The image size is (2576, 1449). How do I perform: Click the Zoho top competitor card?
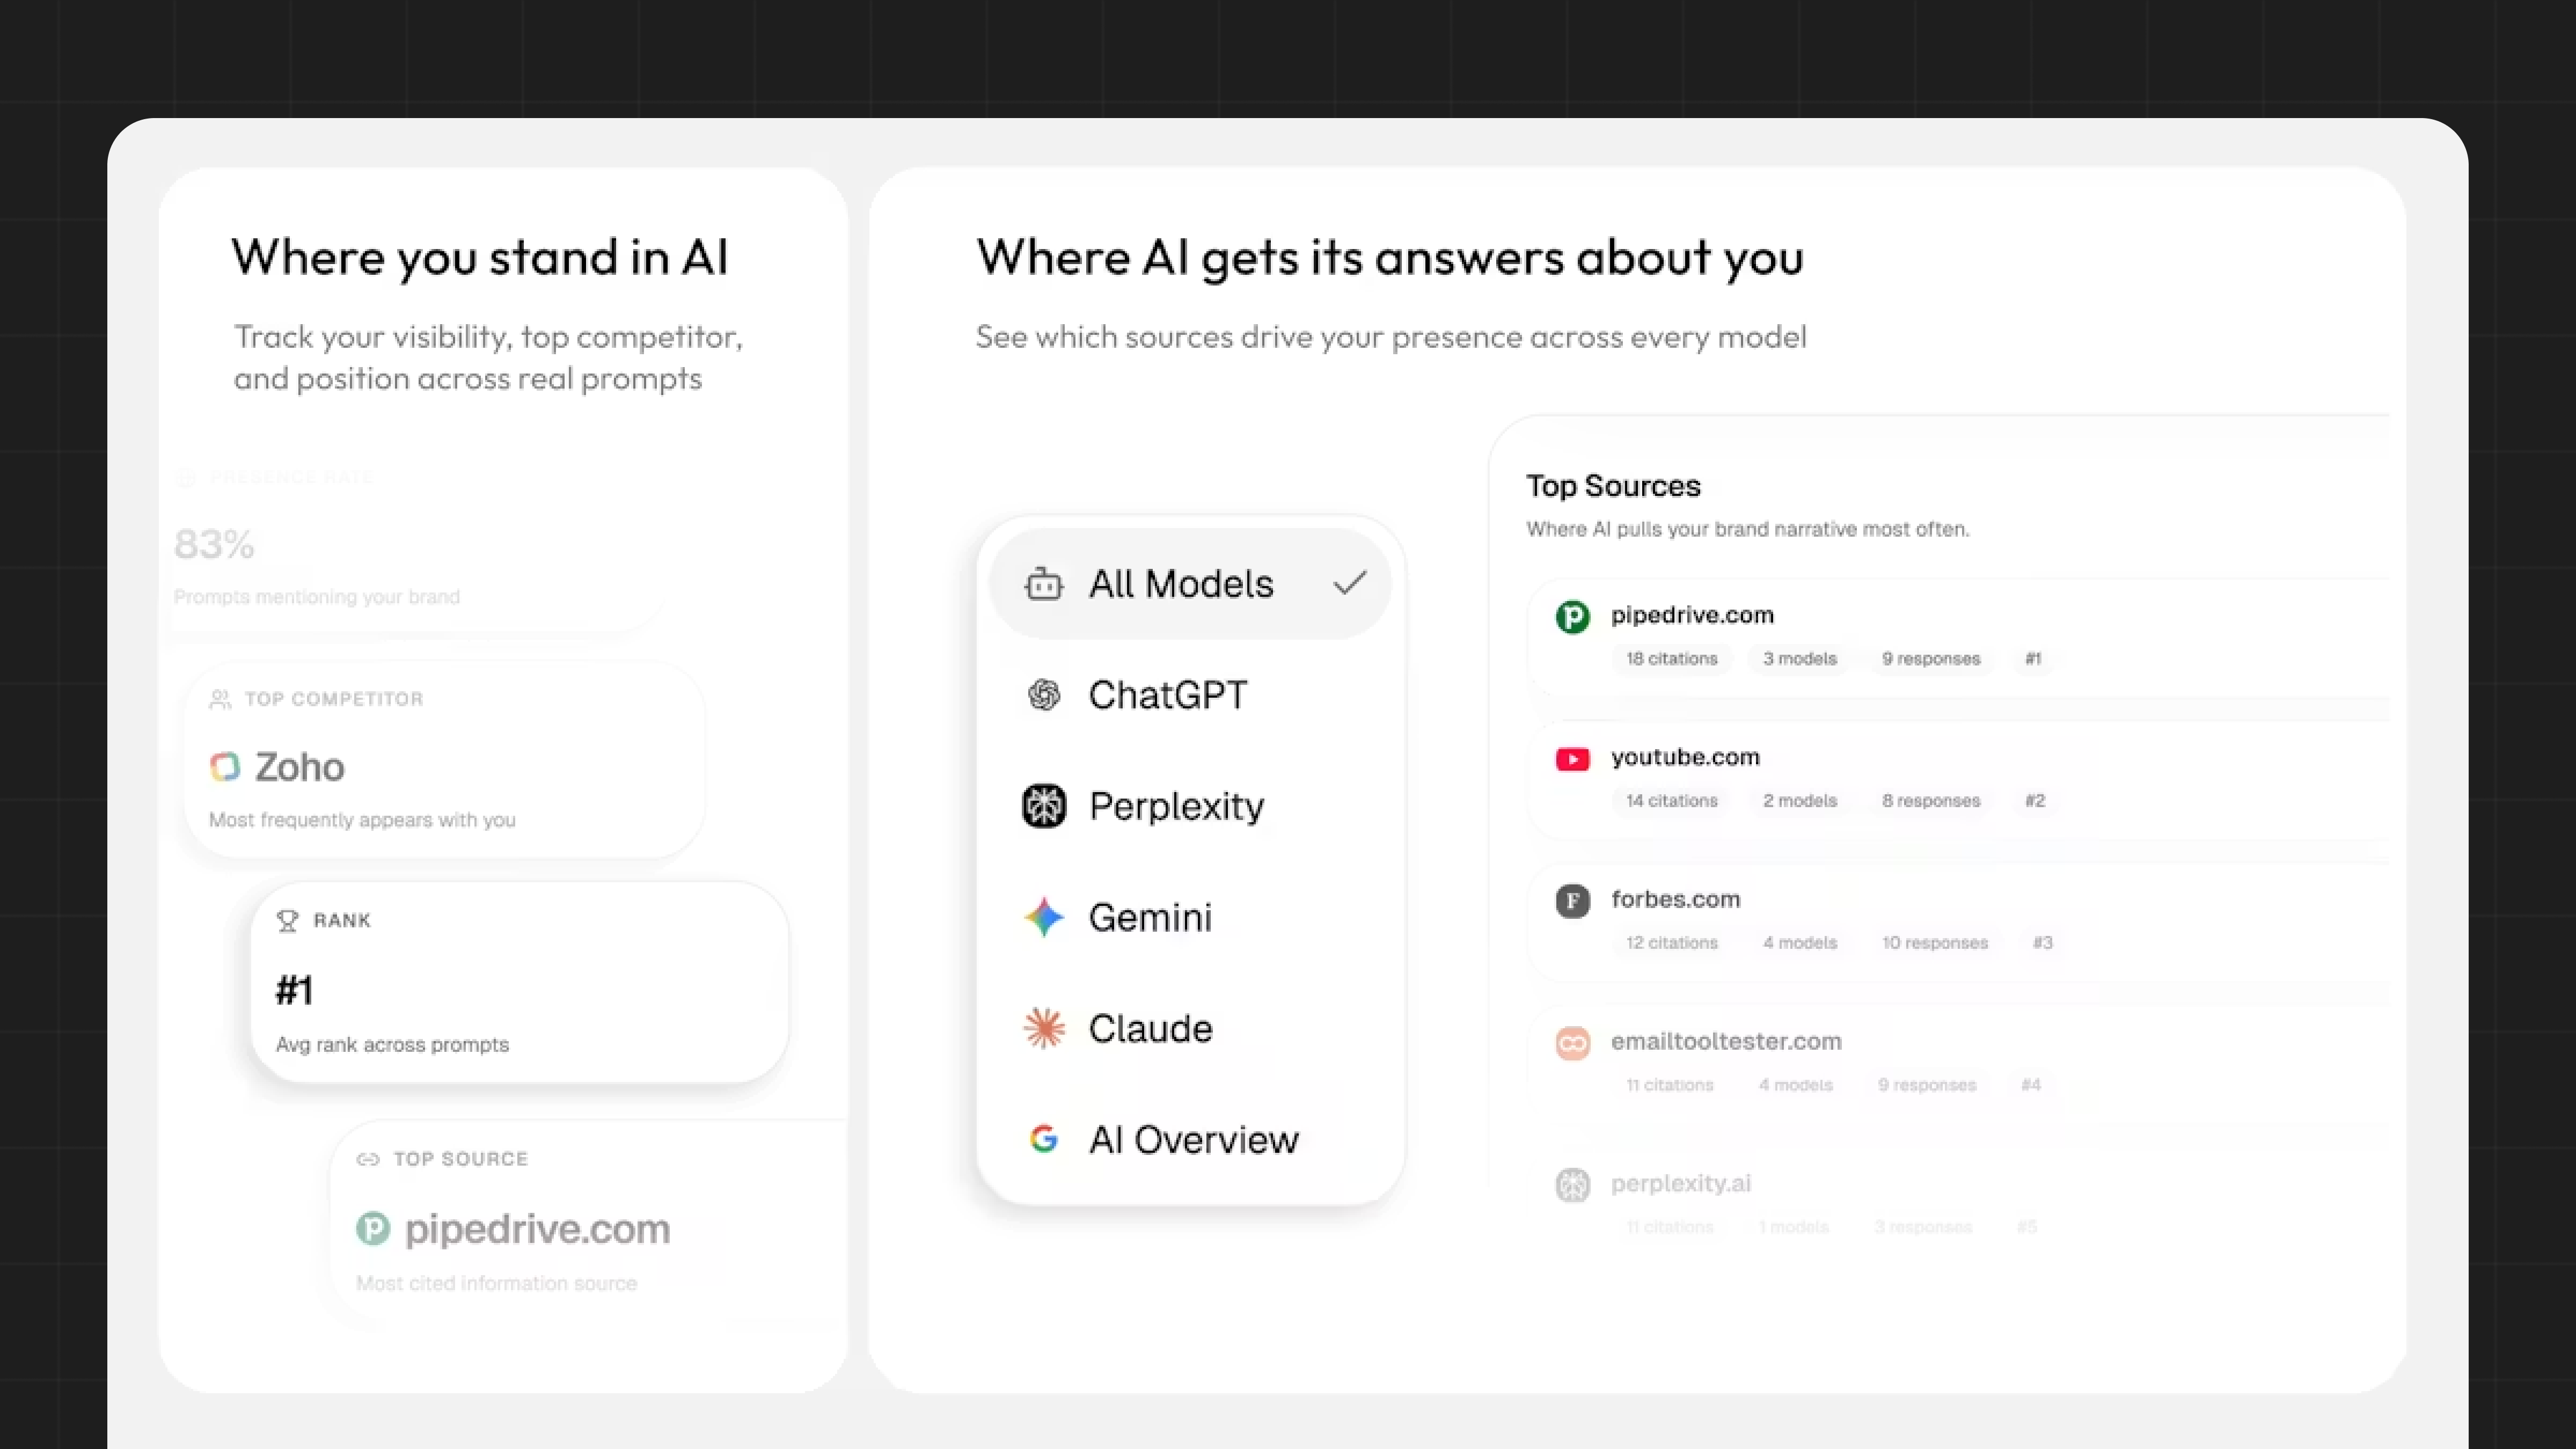443,762
